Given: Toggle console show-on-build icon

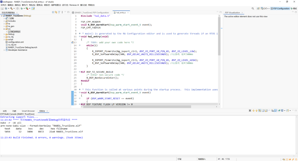Looking at the screenshot, I should (275, 111).
